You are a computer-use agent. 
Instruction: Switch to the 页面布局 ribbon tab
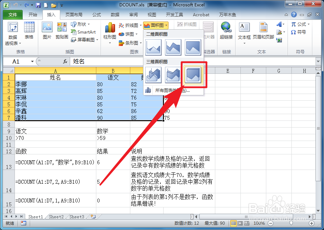coord(74,15)
